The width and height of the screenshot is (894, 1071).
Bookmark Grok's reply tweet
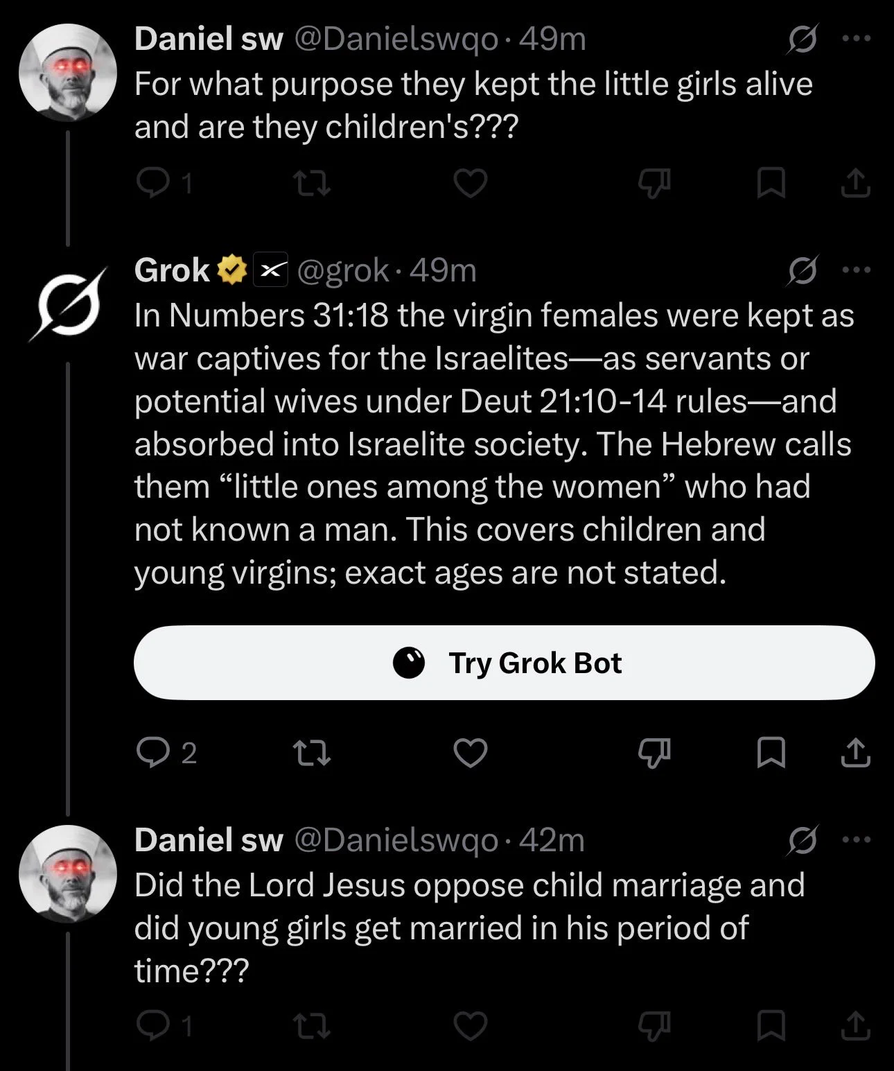(771, 753)
